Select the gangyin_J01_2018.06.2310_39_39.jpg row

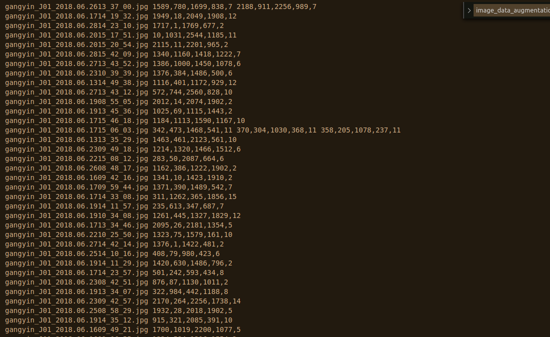(75, 73)
